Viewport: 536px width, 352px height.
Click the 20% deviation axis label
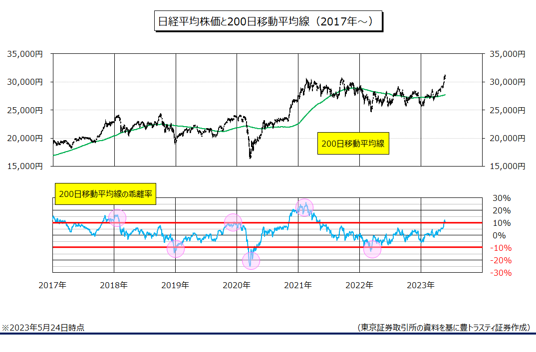click(502, 210)
